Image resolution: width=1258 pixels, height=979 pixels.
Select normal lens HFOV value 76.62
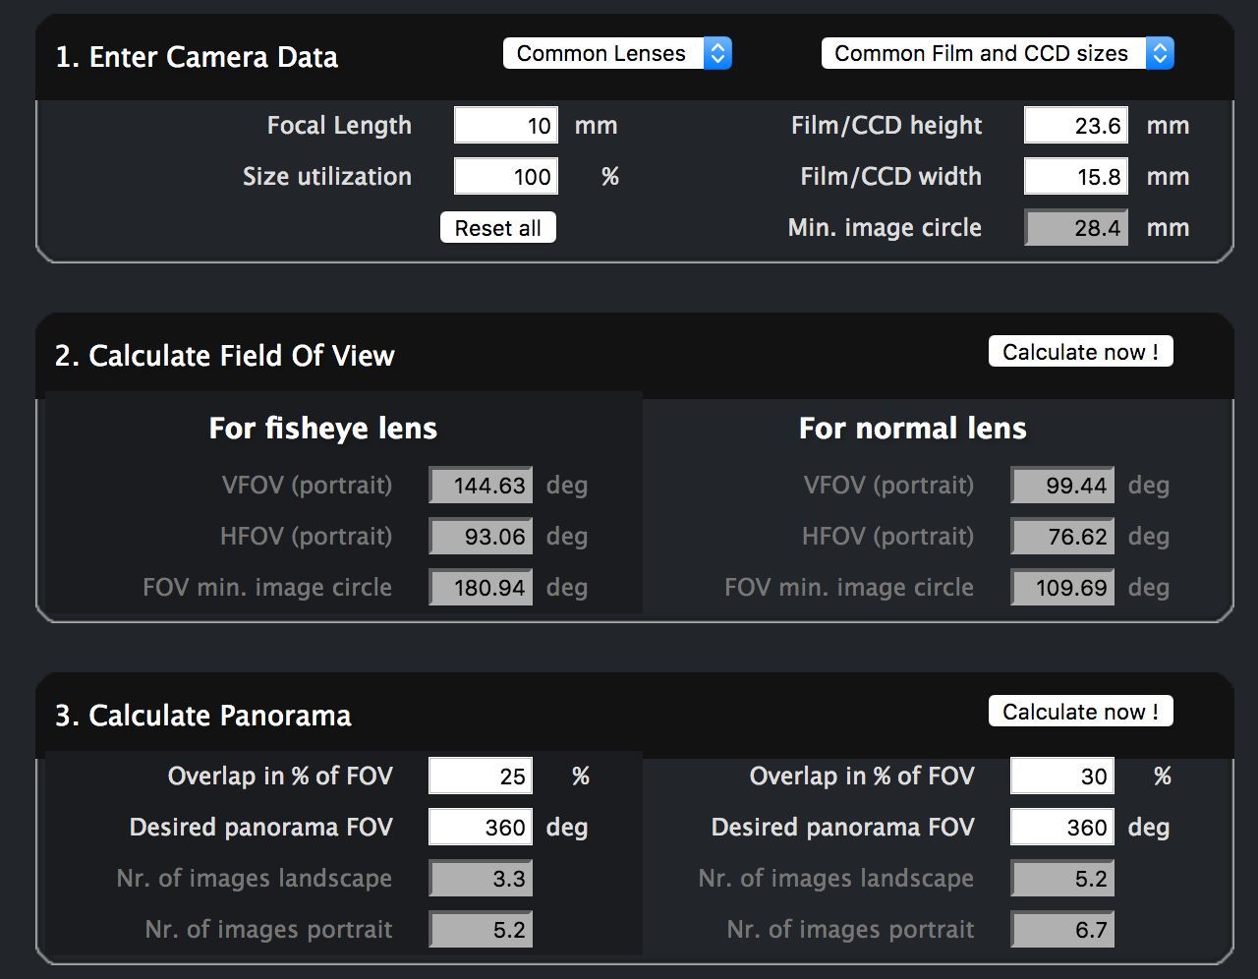pos(1062,537)
